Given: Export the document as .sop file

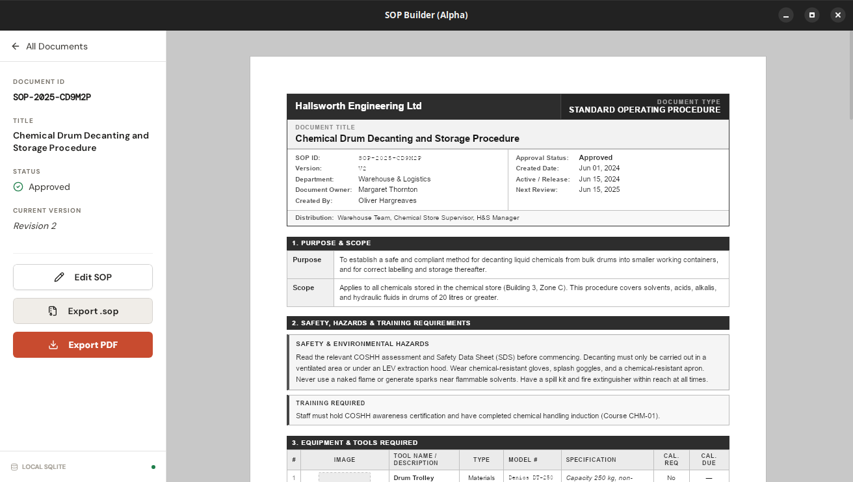Looking at the screenshot, I should pyautogui.click(x=83, y=311).
